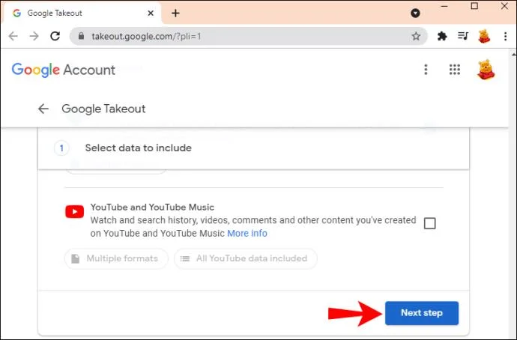Bookmark this page with the star
This screenshot has height=340, width=517.
point(416,36)
